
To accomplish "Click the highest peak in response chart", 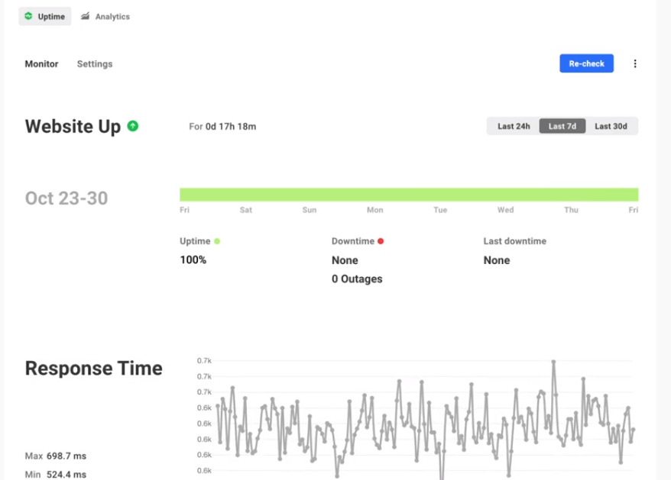I will click(553, 362).
